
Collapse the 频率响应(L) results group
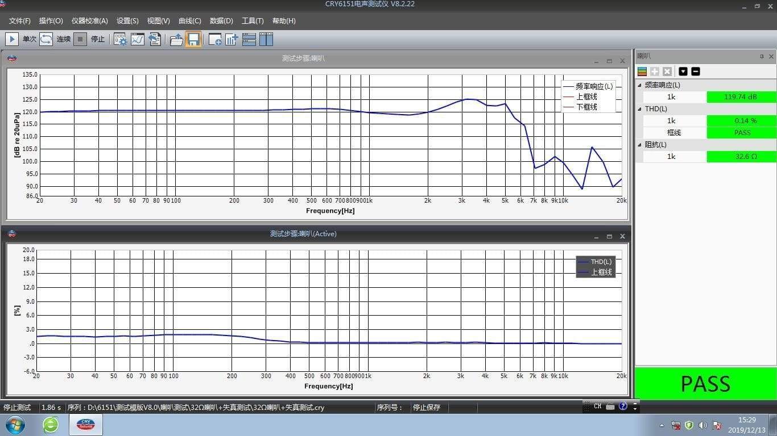(x=639, y=85)
